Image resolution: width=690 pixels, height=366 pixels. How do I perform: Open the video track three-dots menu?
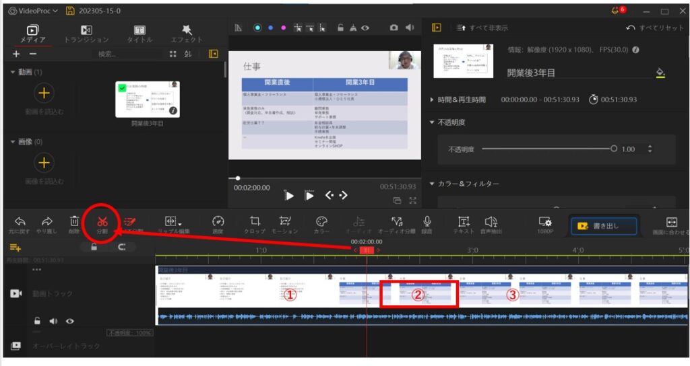[36, 269]
